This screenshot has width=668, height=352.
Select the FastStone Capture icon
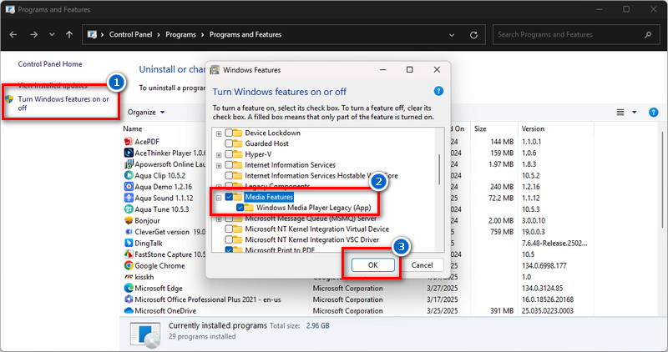129,254
